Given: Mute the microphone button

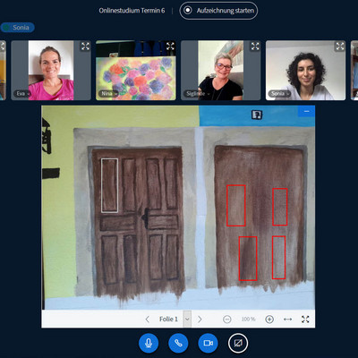Looking at the screenshot, I should point(149,343).
